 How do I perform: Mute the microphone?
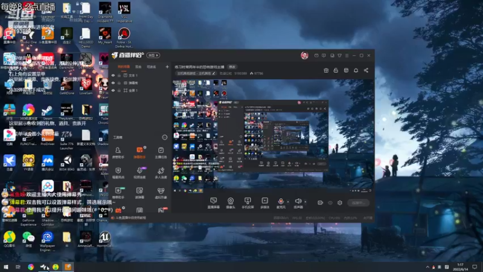(281, 203)
